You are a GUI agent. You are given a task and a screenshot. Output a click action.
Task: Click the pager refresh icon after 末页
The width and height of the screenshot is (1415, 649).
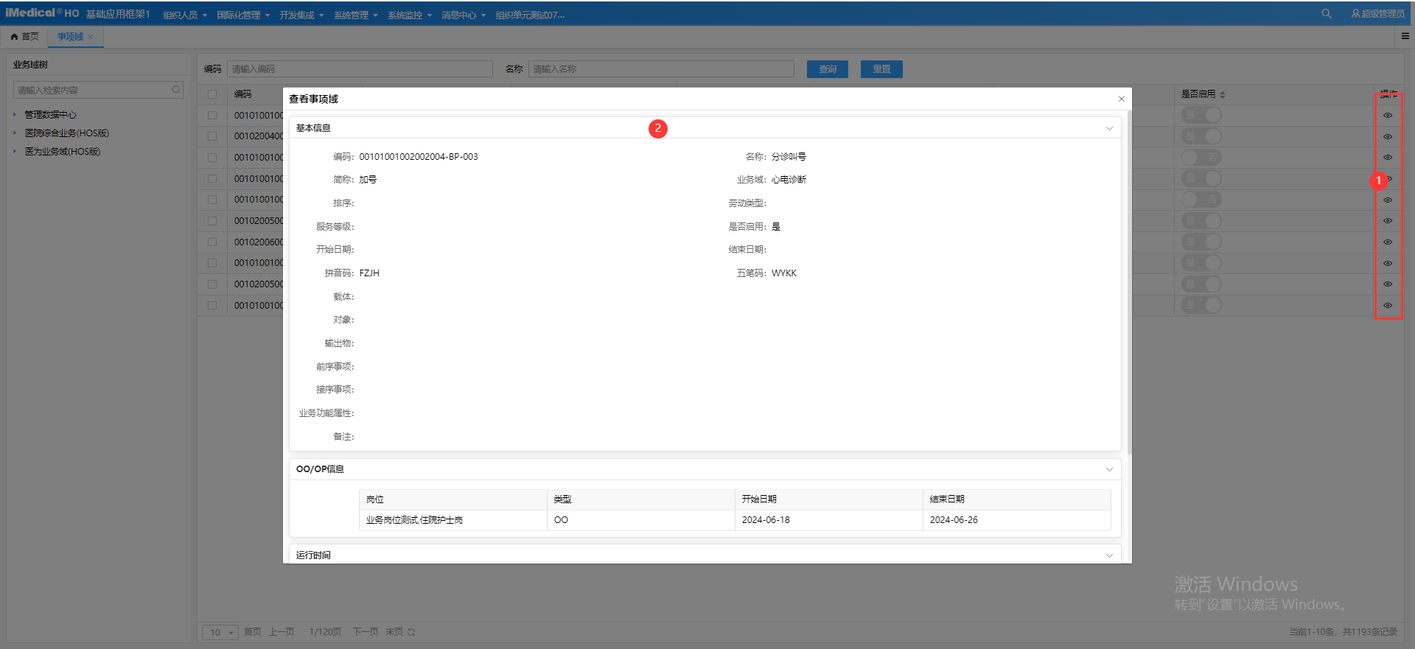pos(411,632)
